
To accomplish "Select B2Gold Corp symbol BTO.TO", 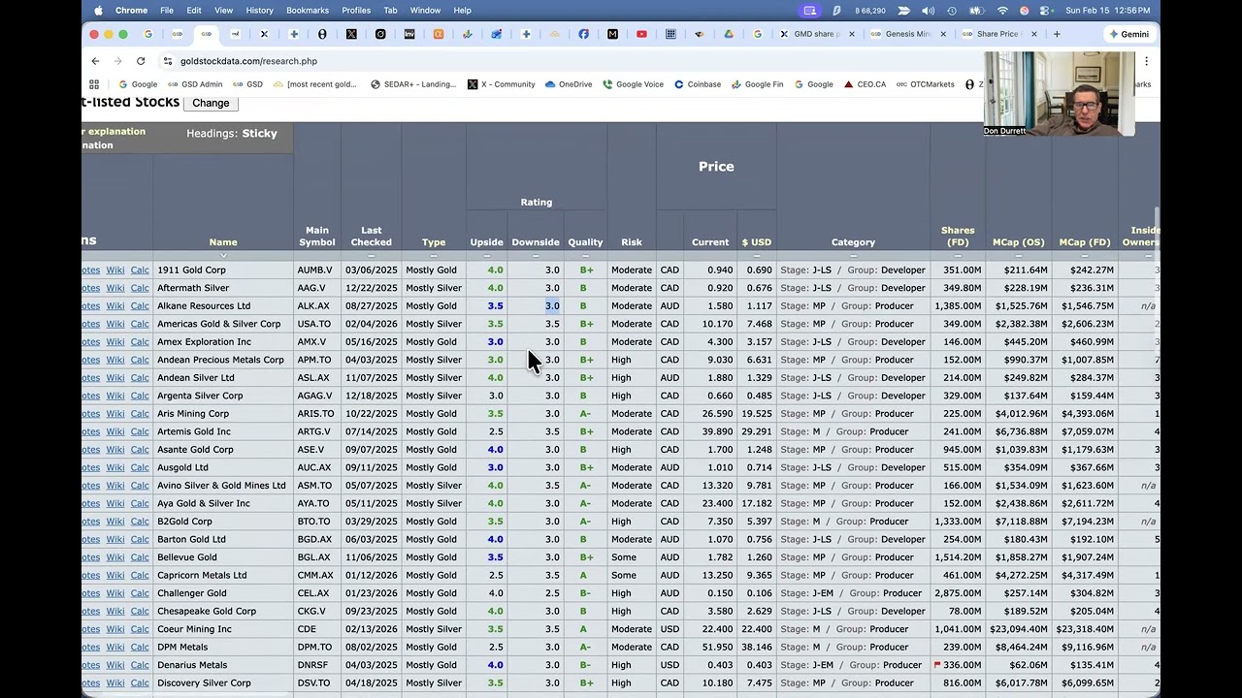I will (314, 522).
